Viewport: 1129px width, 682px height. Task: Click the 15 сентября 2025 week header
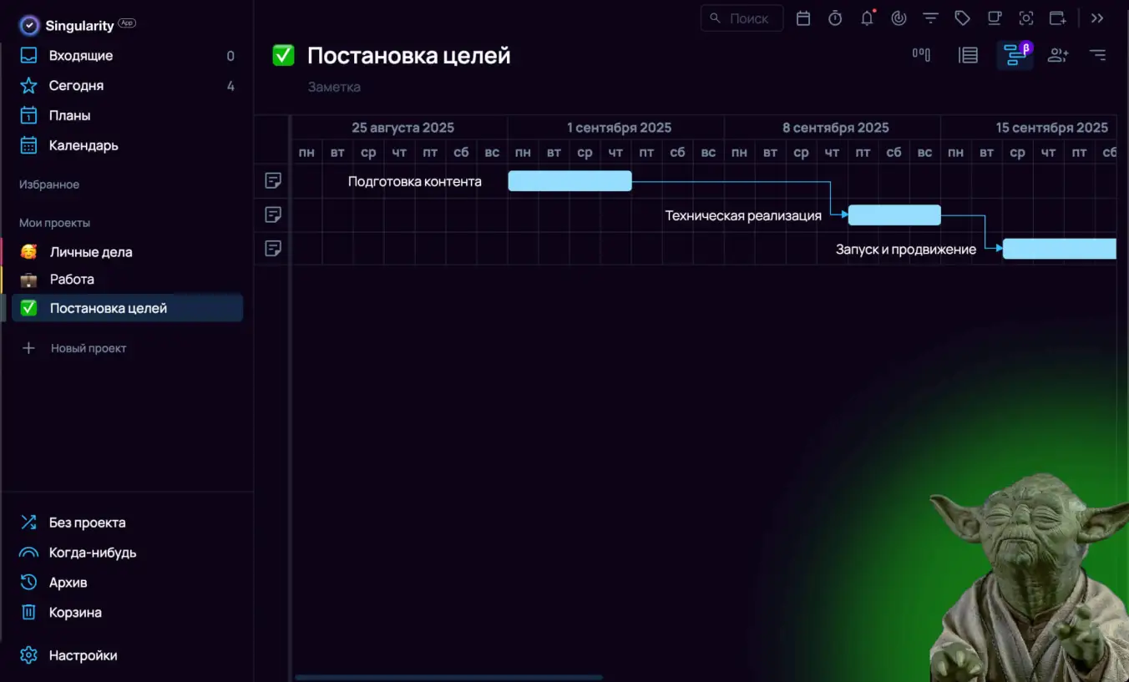tap(1051, 128)
